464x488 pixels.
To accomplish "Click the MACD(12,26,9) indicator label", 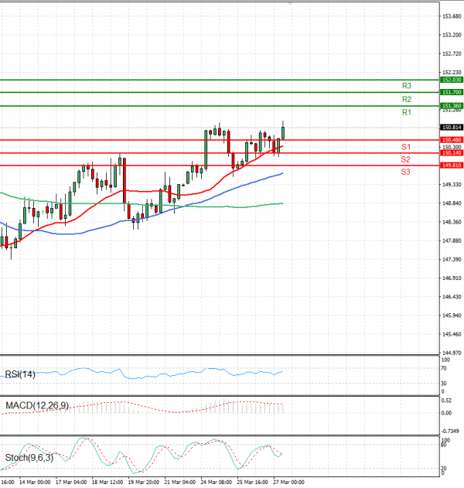I will 37,405.
